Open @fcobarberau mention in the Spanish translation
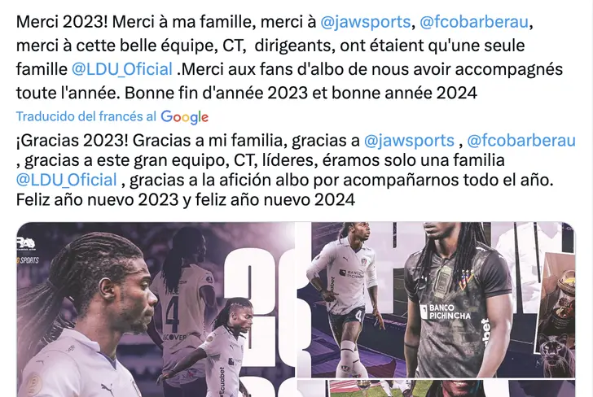Viewport: 593px width, 397px height. 521,141
